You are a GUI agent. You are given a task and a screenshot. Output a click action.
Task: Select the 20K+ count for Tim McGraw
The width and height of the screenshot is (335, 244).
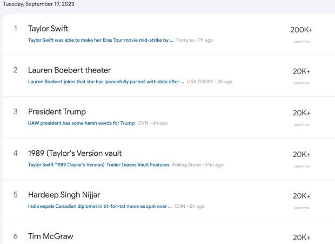pos(301,238)
